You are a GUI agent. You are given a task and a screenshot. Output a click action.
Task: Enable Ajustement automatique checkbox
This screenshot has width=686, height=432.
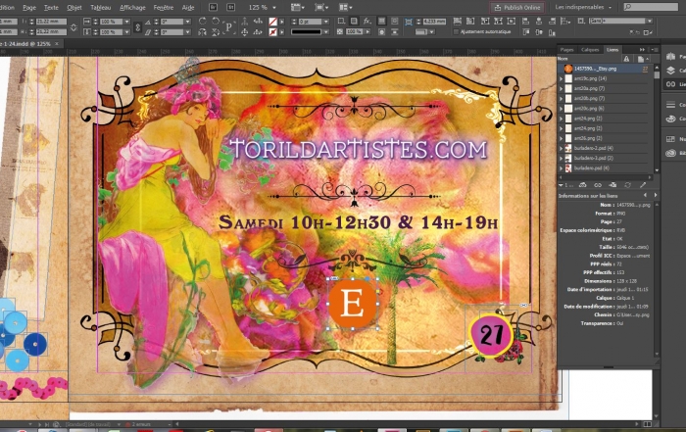click(457, 32)
